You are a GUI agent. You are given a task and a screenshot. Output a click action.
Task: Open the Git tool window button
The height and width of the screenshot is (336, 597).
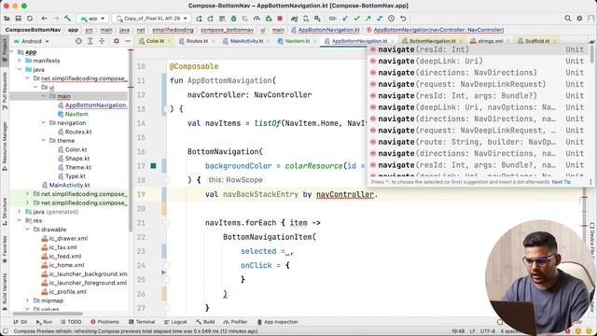20,322
